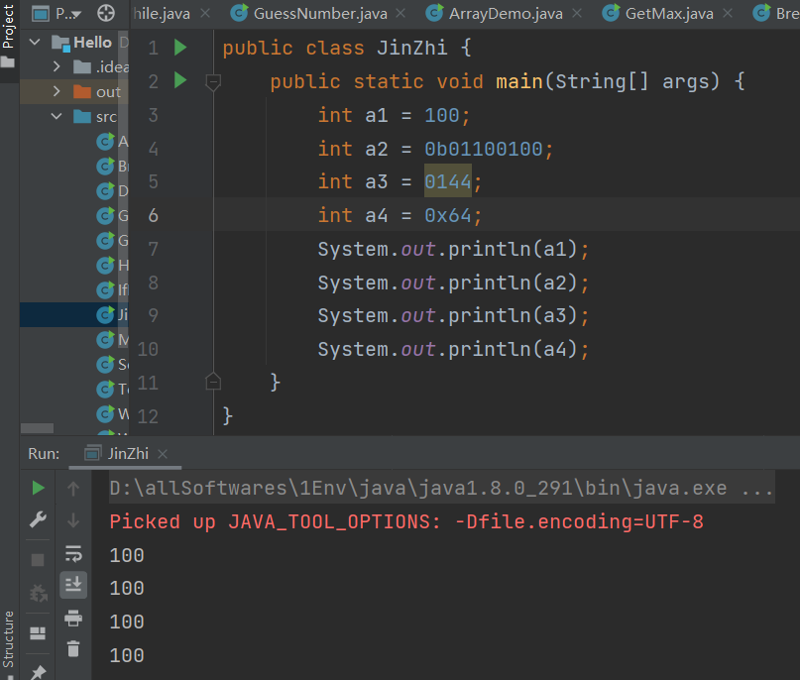Toggle scroll to end of console
Image resolution: width=800 pixels, height=680 pixels.
tap(73, 584)
